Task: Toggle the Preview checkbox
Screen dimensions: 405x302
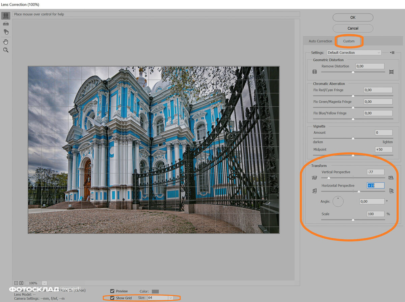Action: 112,291
